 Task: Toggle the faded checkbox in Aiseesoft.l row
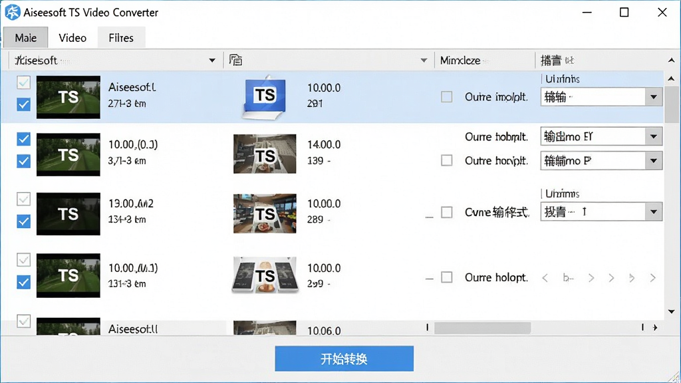click(x=23, y=82)
